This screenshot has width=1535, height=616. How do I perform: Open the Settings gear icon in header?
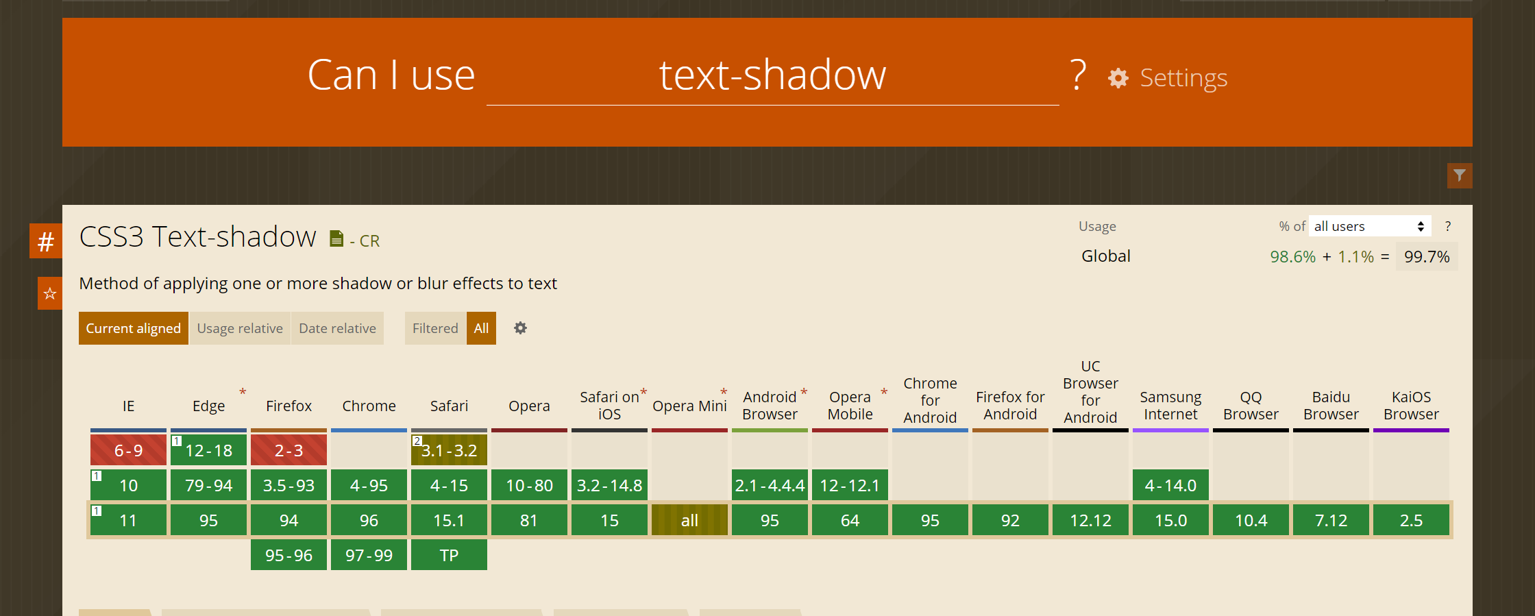pyautogui.click(x=1118, y=78)
